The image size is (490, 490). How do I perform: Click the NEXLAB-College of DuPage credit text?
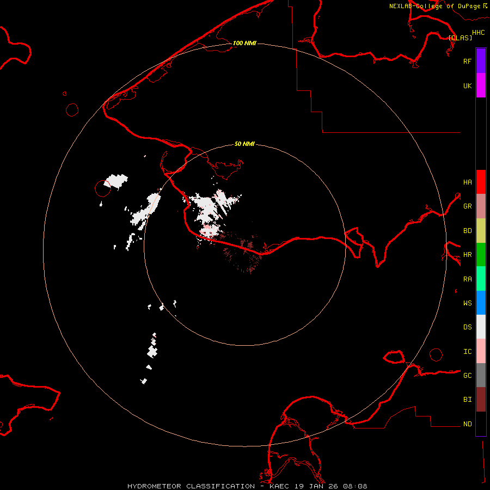[434, 6]
